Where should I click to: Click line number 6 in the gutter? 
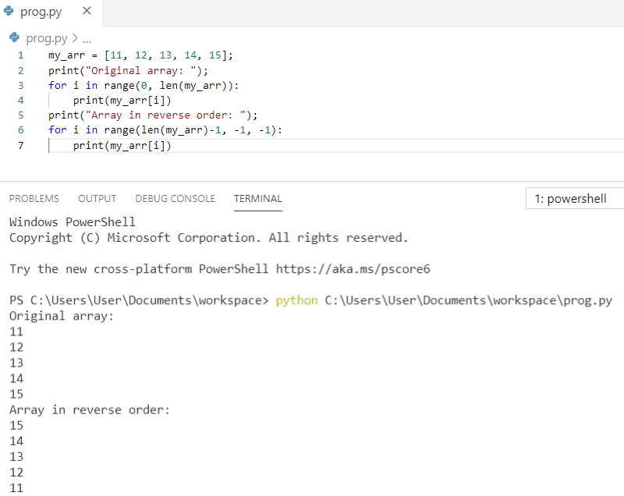pyautogui.click(x=21, y=130)
